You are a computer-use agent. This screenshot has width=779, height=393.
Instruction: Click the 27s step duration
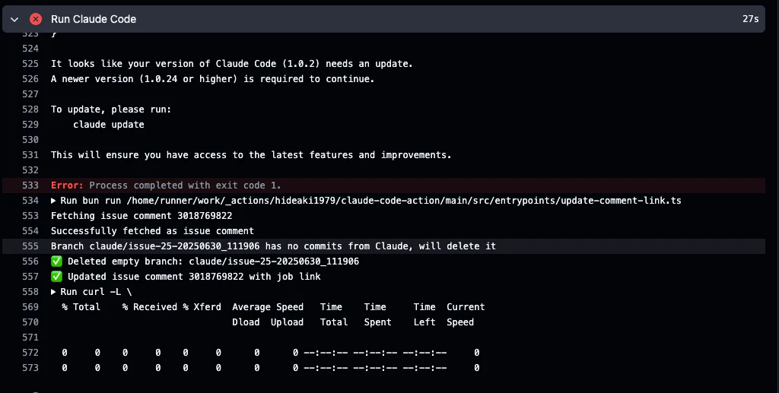pyautogui.click(x=750, y=19)
